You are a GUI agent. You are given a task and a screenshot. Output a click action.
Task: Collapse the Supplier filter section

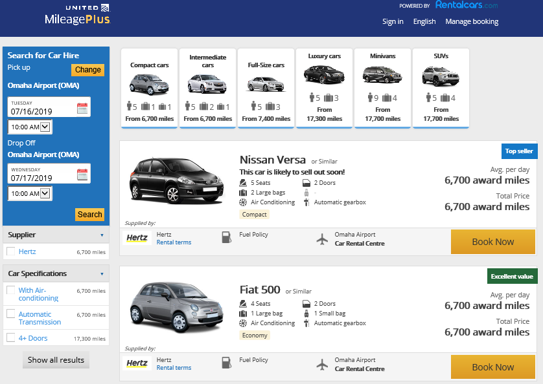(56, 235)
